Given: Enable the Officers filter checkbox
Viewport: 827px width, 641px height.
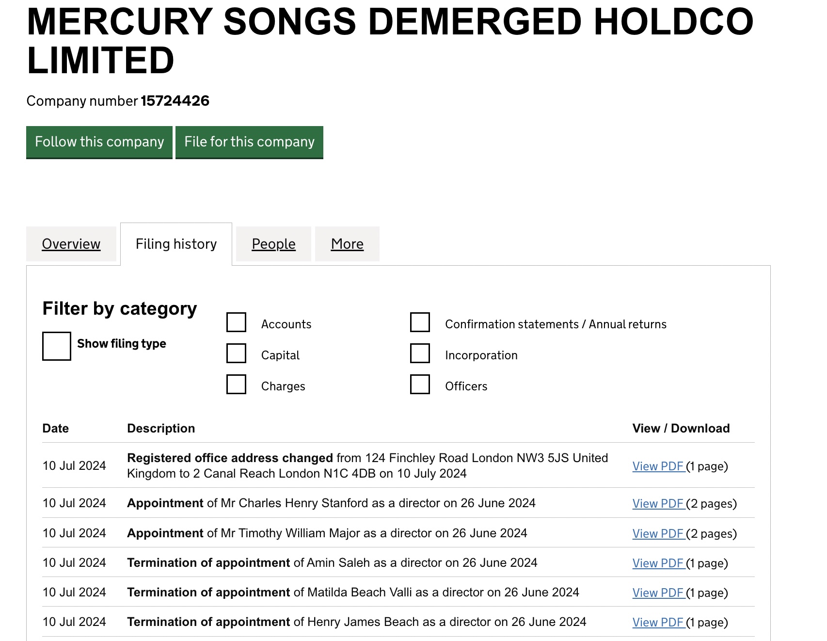Looking at the screenshot, I should 420,385.
